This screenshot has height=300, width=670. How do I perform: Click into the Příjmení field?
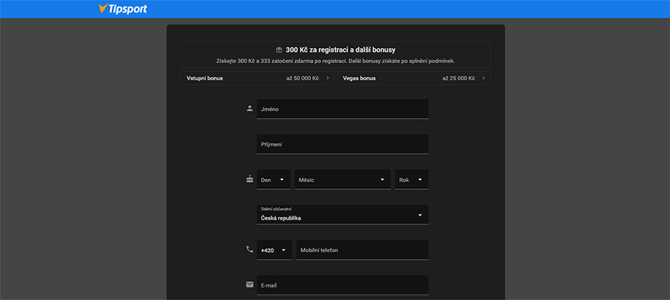click(342, 144)
